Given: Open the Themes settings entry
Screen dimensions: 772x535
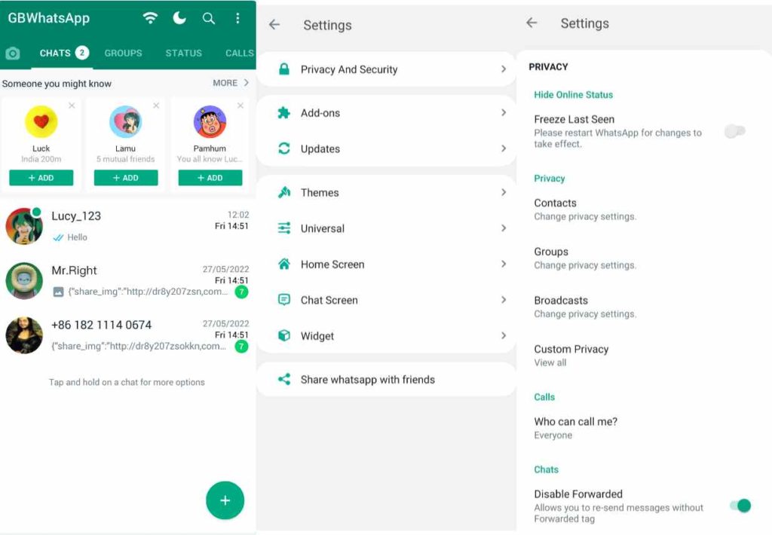Looking at the screenshot, I should [x=387, y=192].
